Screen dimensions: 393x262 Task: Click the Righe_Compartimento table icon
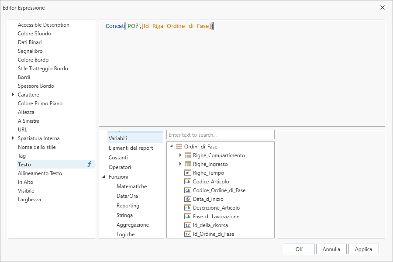click(x=188, y=155)
